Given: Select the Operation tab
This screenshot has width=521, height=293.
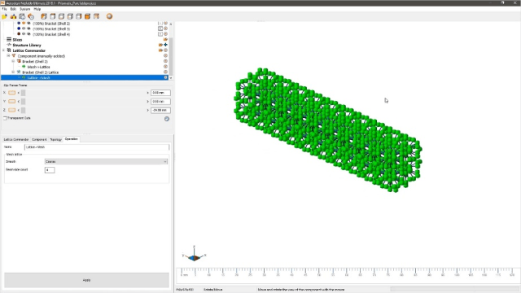Looking at the screenshot, I should pos(72,139).
